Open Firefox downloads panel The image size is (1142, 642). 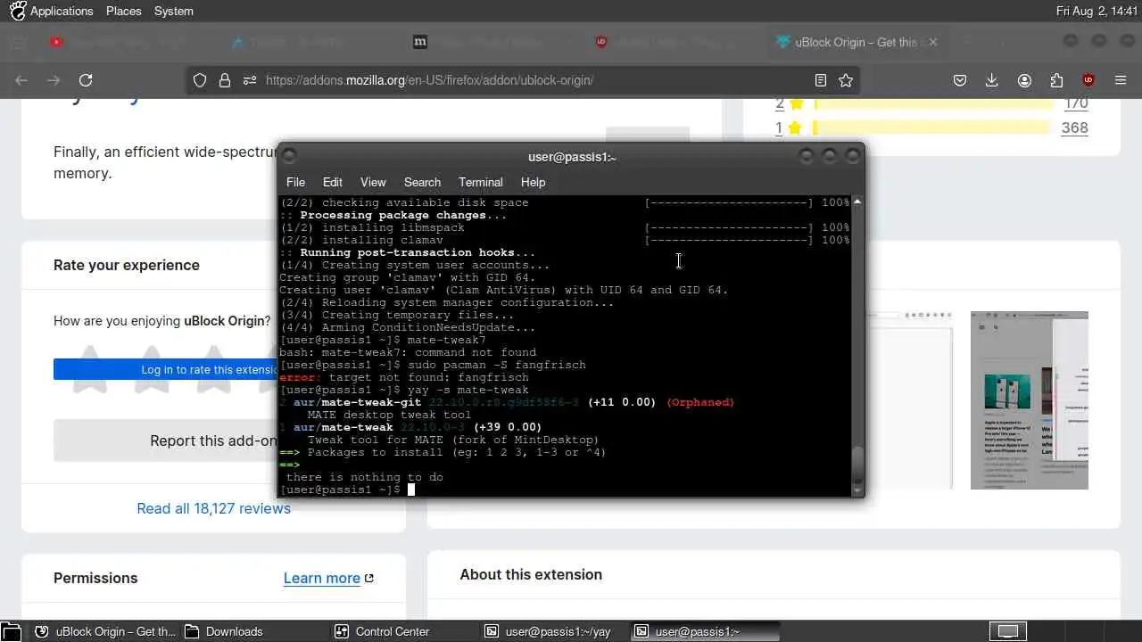(991, 80)
